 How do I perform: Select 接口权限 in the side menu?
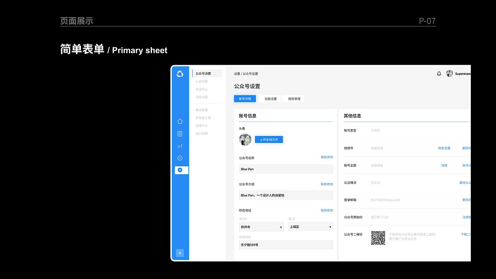[202, 134]
